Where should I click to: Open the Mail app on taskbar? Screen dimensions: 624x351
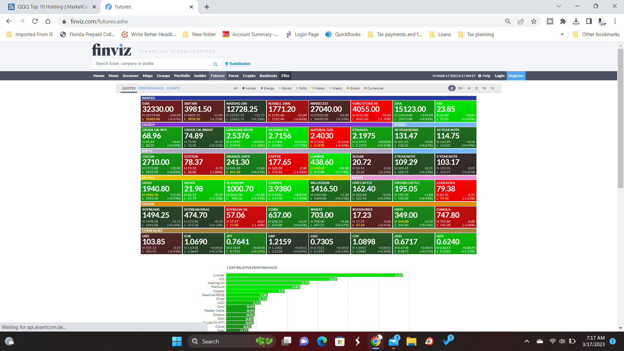(394, 341)
